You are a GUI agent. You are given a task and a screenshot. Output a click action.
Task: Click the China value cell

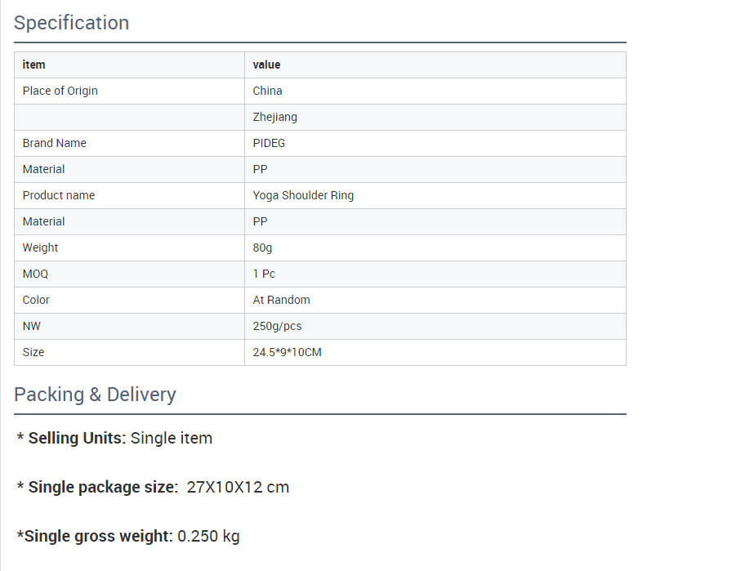(x=268, y=91)
